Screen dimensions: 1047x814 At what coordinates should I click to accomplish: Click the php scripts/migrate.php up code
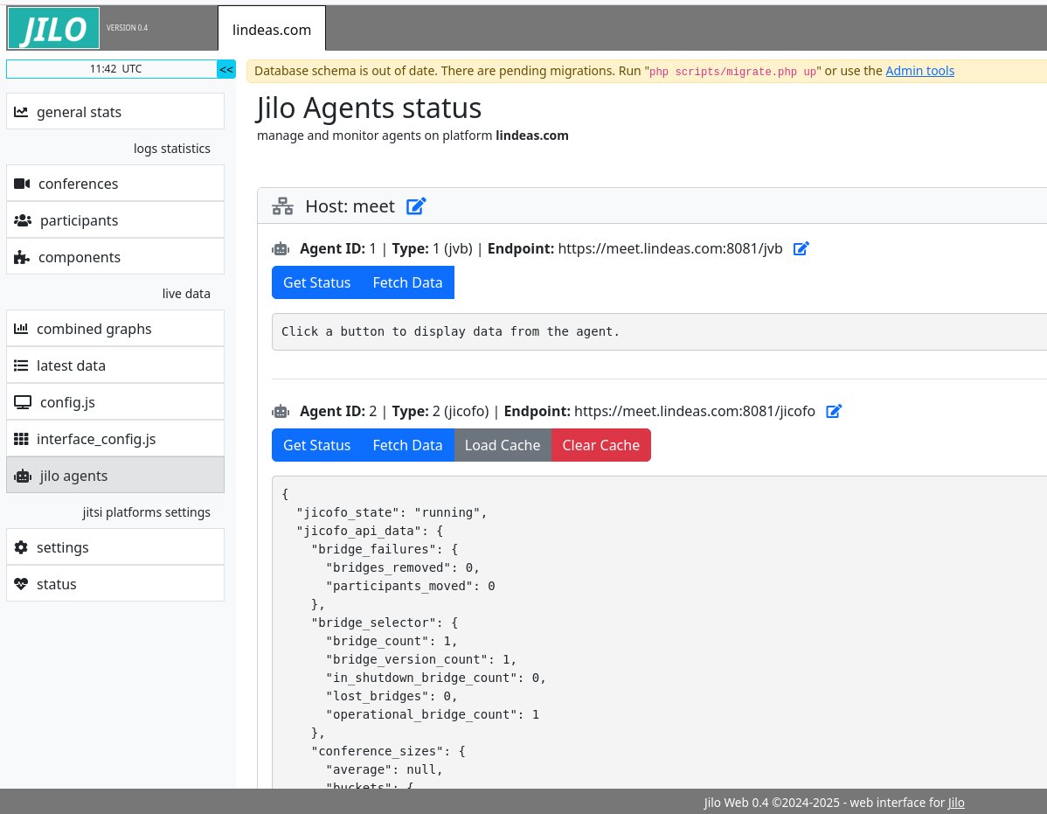pyautogui.click(x=732, y=72)
